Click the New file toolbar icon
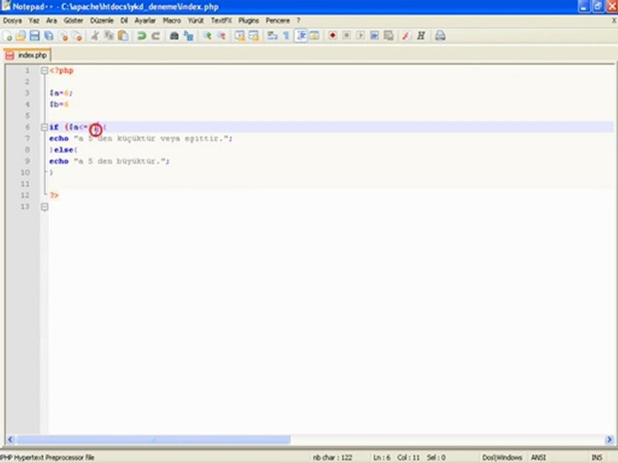Image resolution: width=618 pixels, height=463 pixels. 8,36
